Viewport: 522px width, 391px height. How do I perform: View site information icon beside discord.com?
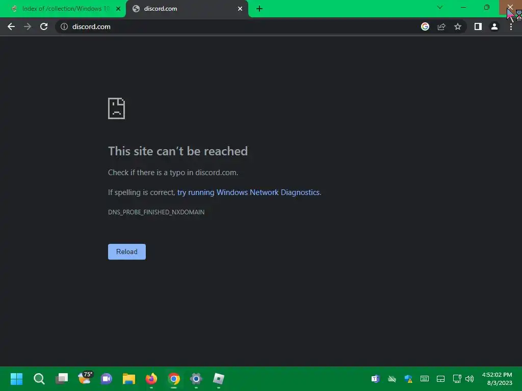(64, 26)
